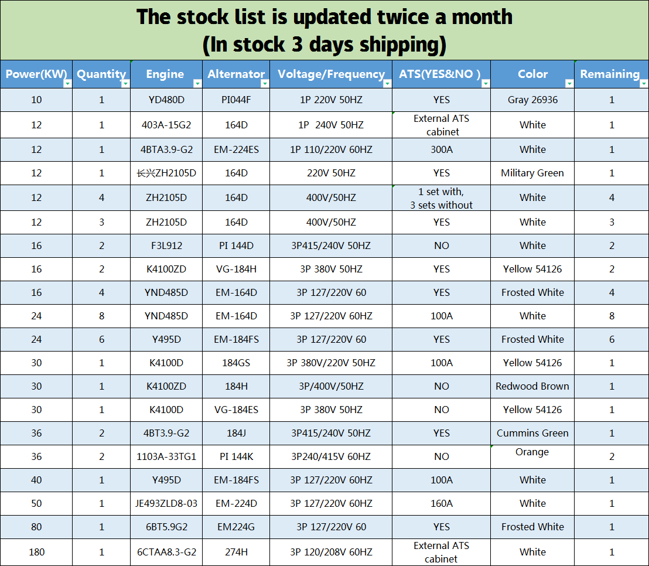Click the 6CTAA8.3-G2 engine cell
The image size is (649, 566).
point(166,552)
